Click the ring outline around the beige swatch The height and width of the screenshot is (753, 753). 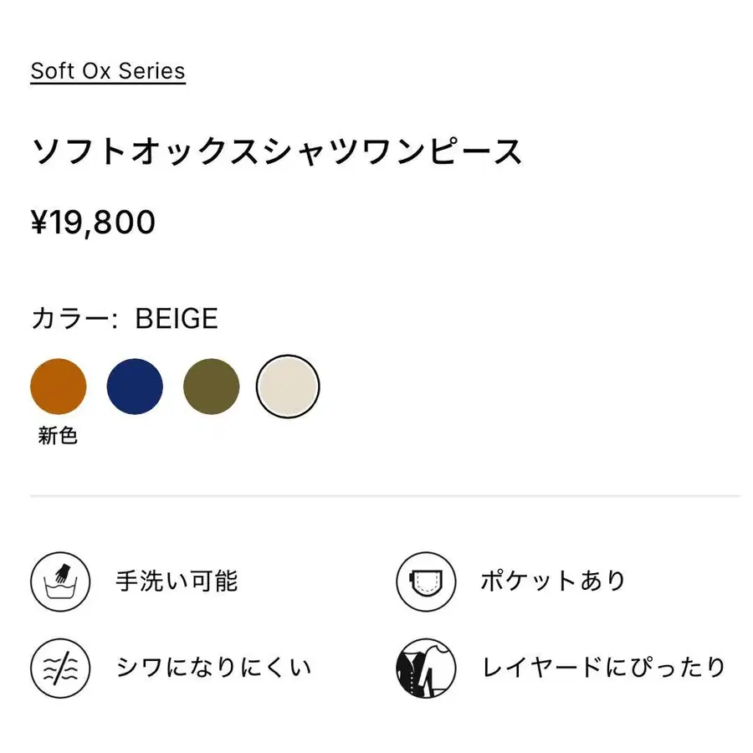click(288, 356)
